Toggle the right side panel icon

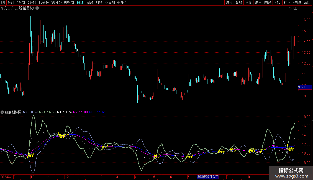coord(295,8)
